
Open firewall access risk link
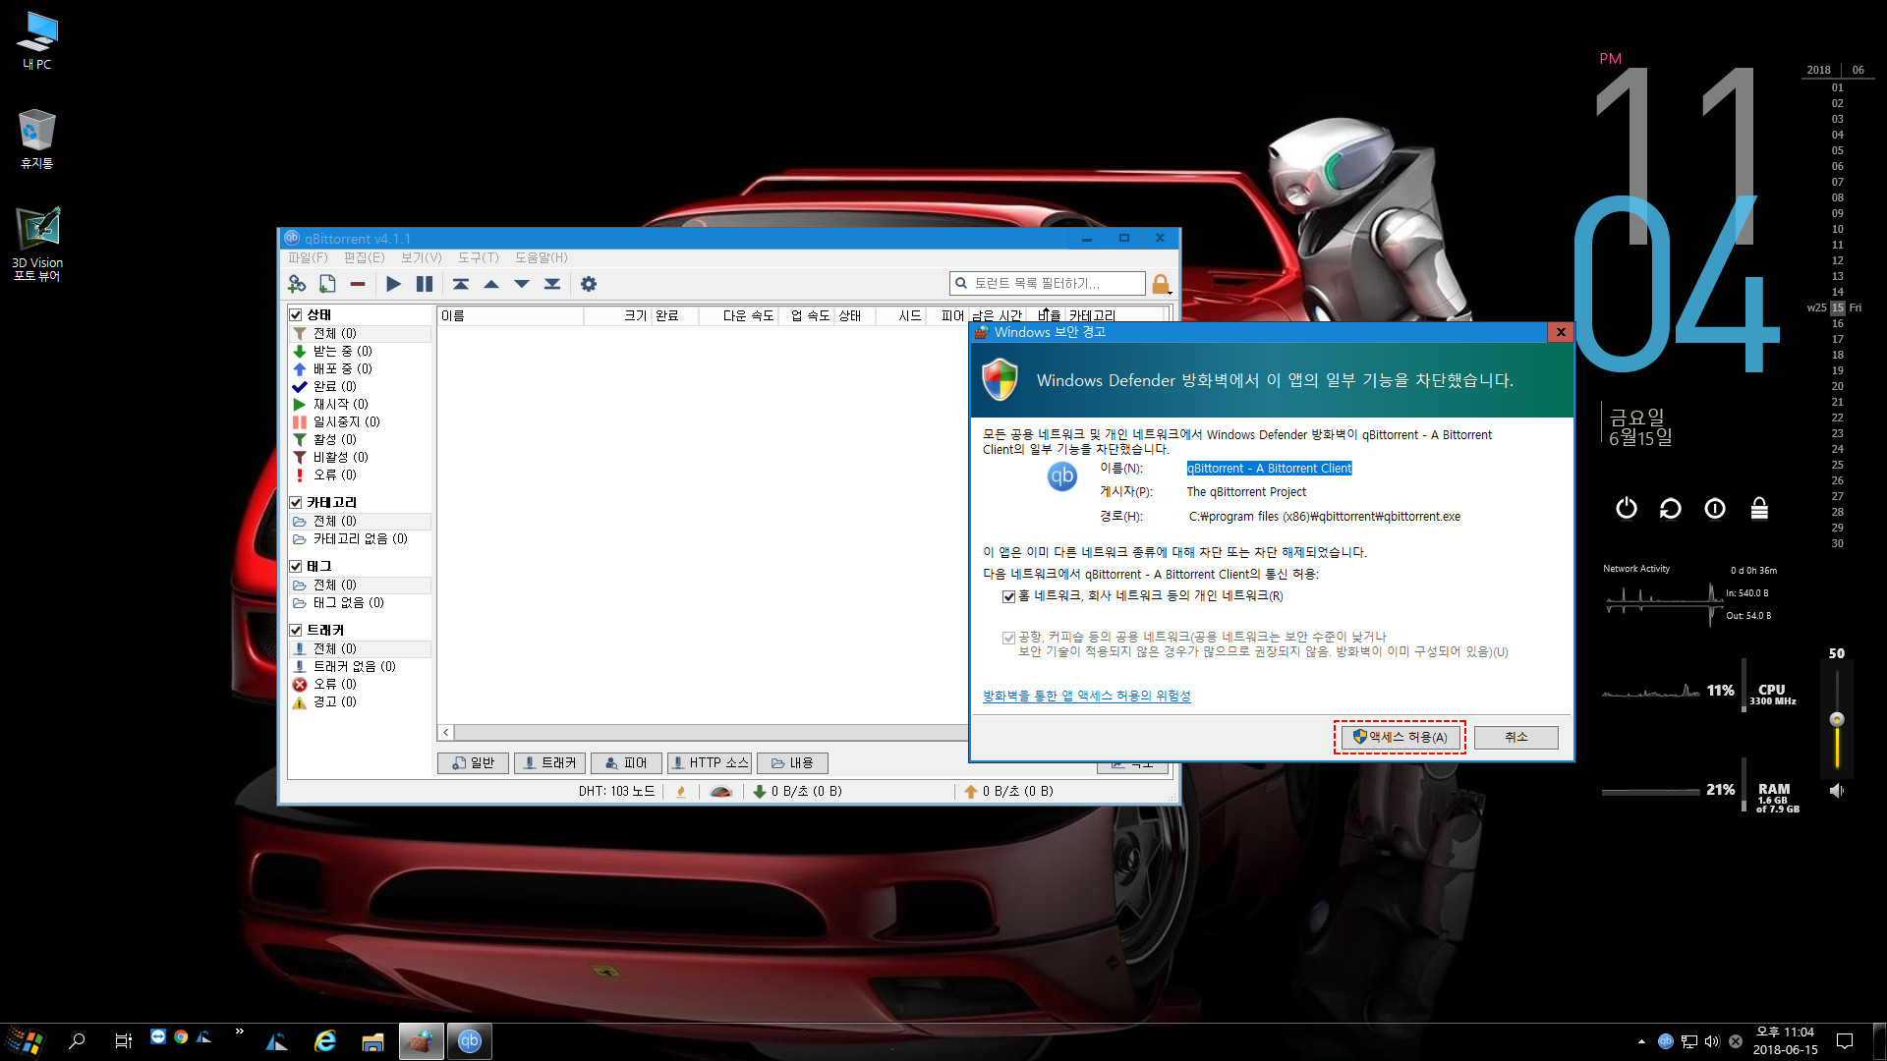click(1086, 696)
